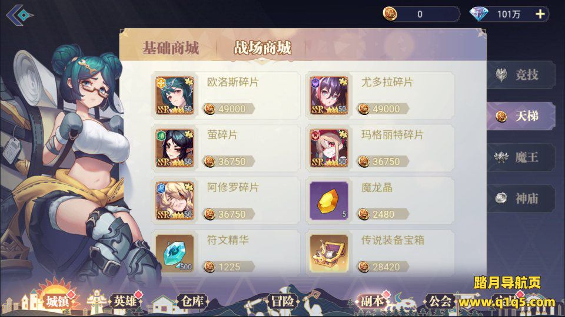Viewport: 565px width, 317px height.
Task: Buy 欧洛斯碎片 via its 49000 price button
Action: tap(228, 109)
